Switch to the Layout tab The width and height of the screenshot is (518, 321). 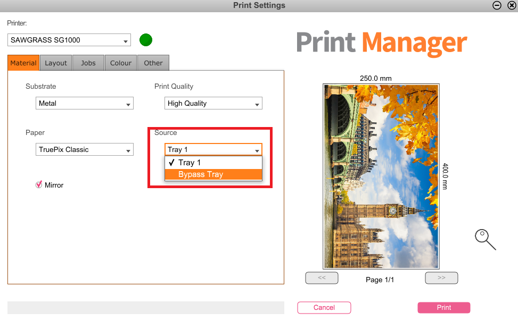(55, 63)
